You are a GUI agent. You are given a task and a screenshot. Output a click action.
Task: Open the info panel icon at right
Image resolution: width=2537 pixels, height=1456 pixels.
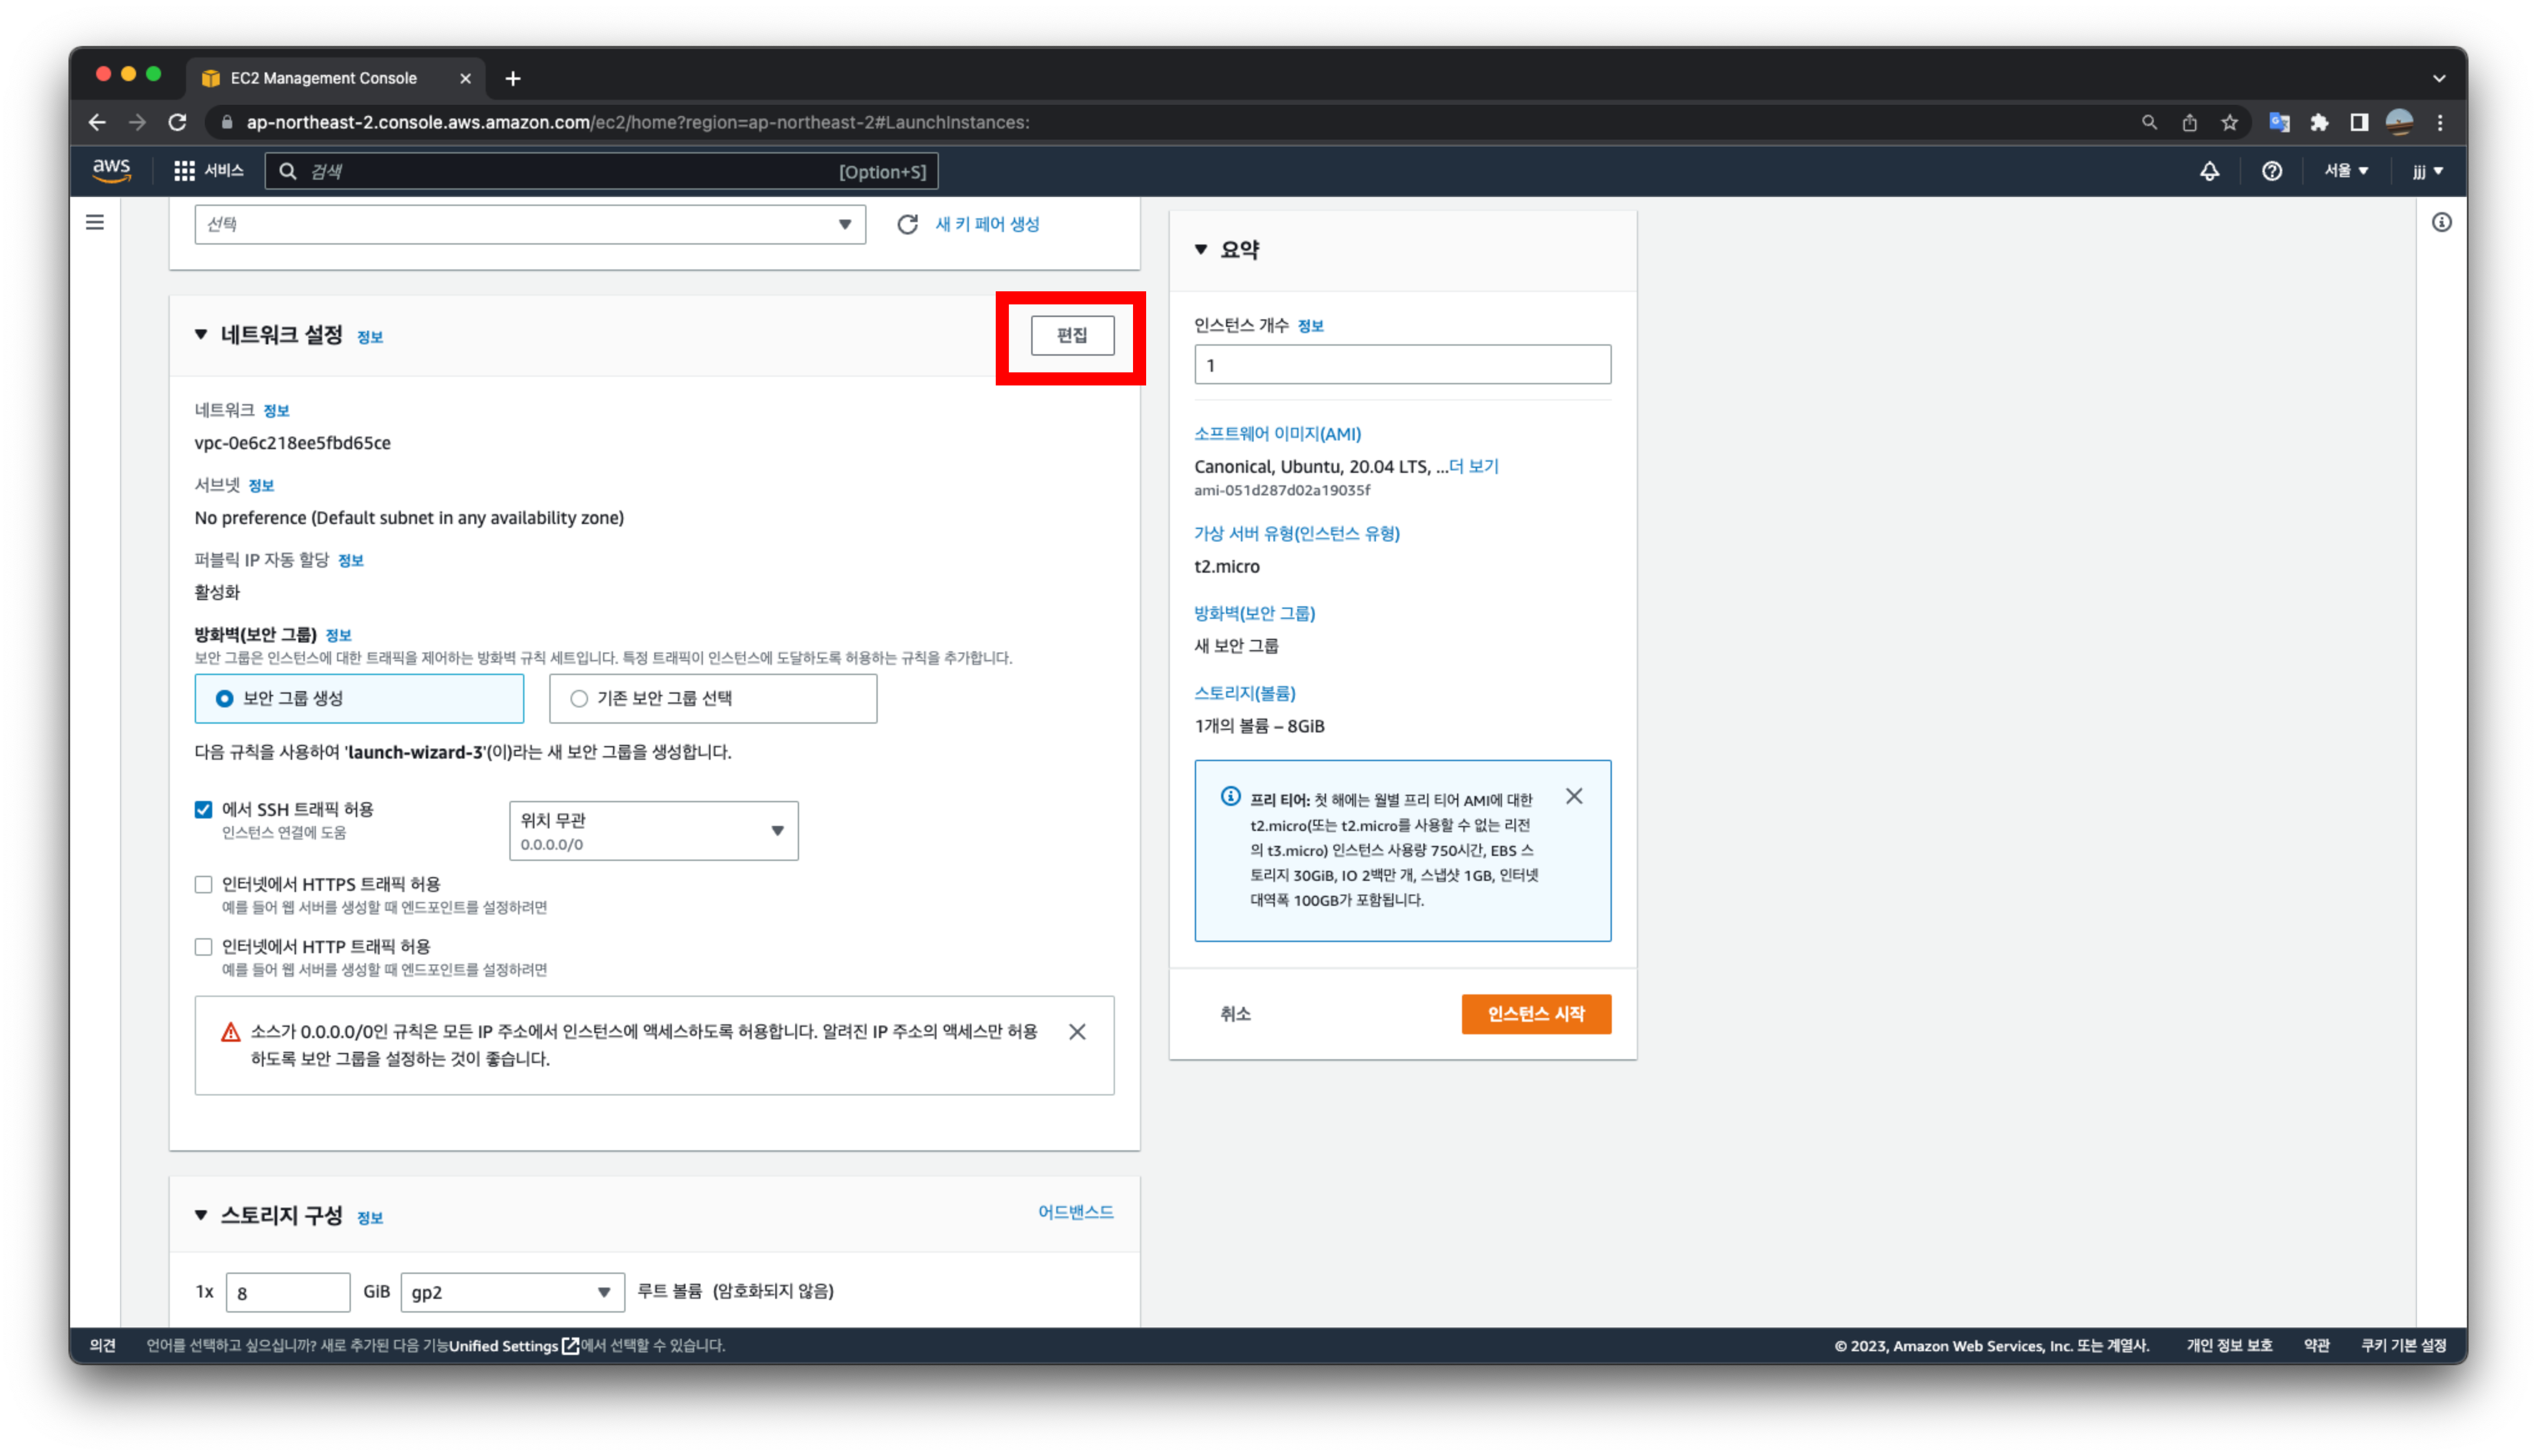coord(2441,222)
